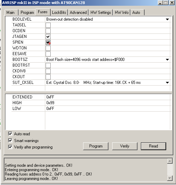Image resolution: width=176 pixels, height=185 pixels.
Task: Click the Read fuses button
Action: click(x=153, y=146)
